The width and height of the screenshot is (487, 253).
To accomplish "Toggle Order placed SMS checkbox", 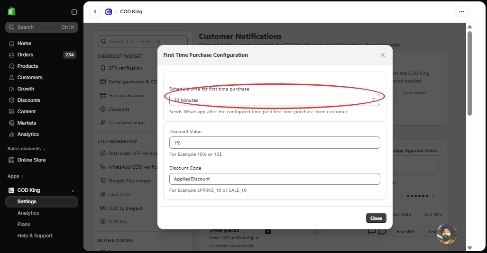I will (268, 231).
